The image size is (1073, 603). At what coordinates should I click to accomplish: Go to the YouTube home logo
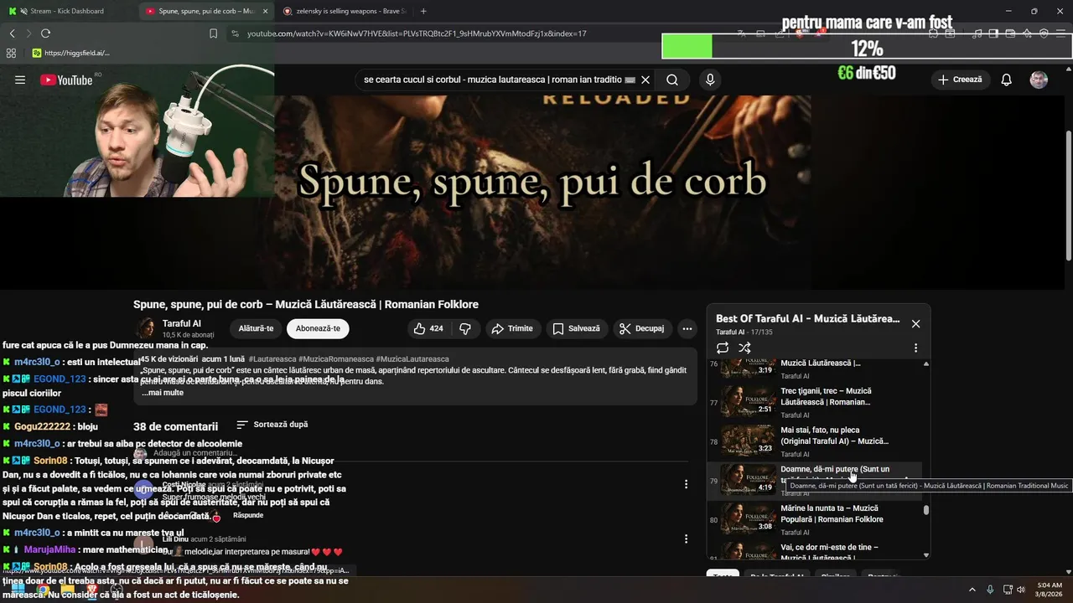(66, 80)
